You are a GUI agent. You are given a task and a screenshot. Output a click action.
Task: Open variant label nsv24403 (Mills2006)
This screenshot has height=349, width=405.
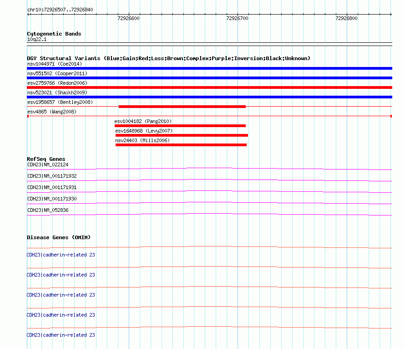click(x=142, y=140)
